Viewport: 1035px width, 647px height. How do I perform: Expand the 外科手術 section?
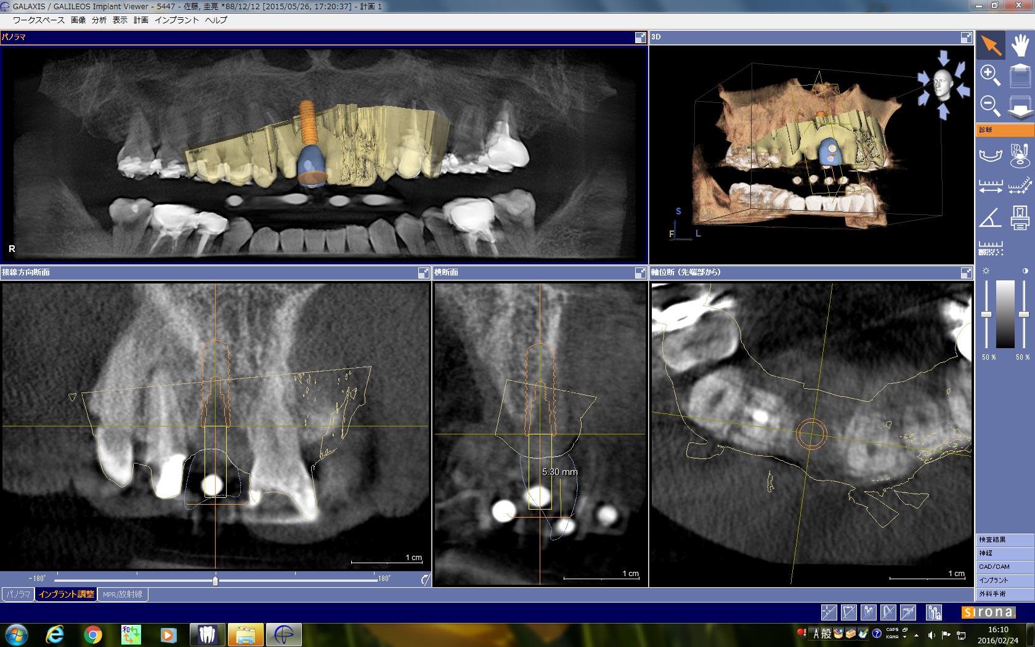point(1005,594)
